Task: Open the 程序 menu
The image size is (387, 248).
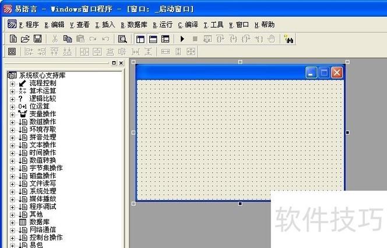Action: (x=29, y=24)
